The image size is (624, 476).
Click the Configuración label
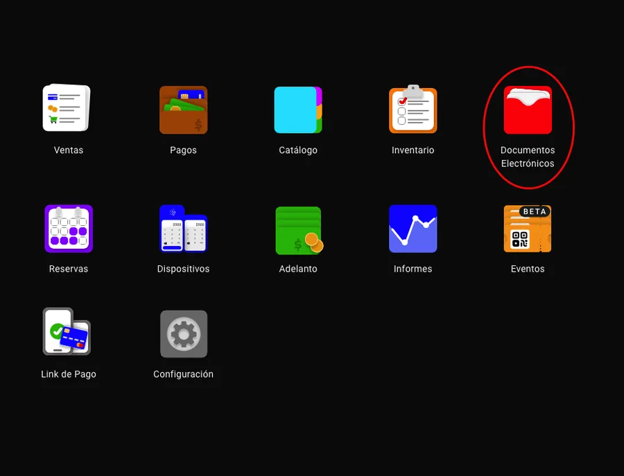[184, 374]
